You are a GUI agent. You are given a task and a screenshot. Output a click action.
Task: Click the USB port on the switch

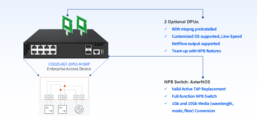(x=102, y=51)
